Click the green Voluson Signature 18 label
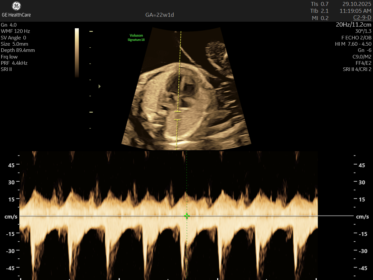 tap(136, 37)
